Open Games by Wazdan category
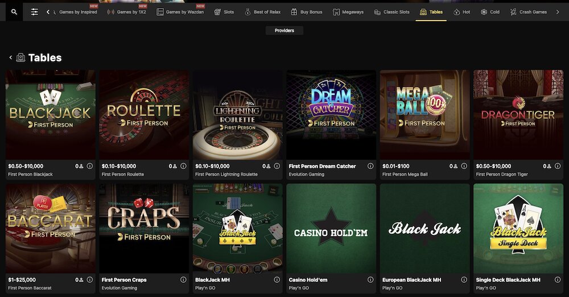 [x=180, y=12]
